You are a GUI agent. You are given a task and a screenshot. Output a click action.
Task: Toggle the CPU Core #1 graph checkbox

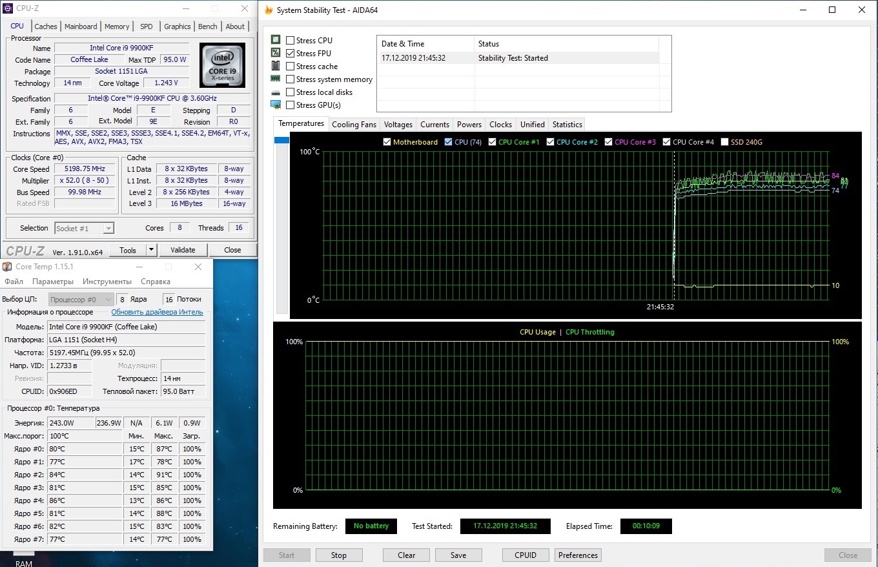click(493, 142)
